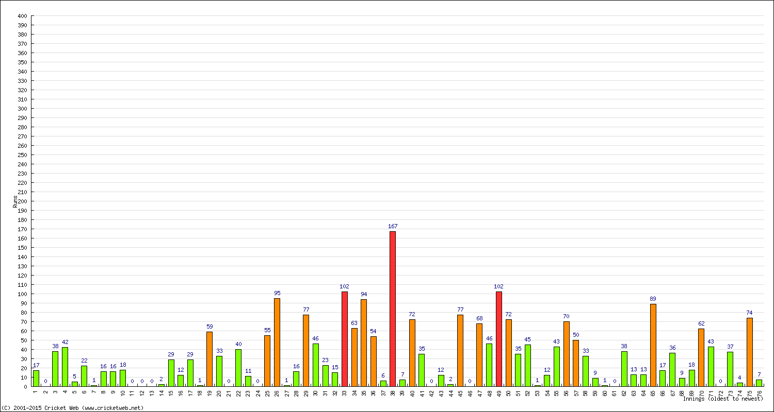Viewport: 774px width, 412px height.
Task: Select the red 102 bar at innings 49
Action: [x=499, y=339]
